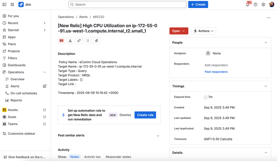Expand the Starred submenu chevron
Viewport: 277px width, 161px height.
point(45,30)
